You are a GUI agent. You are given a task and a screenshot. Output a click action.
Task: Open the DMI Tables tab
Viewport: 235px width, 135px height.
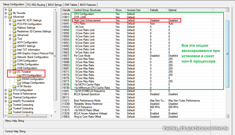point(70,5)
